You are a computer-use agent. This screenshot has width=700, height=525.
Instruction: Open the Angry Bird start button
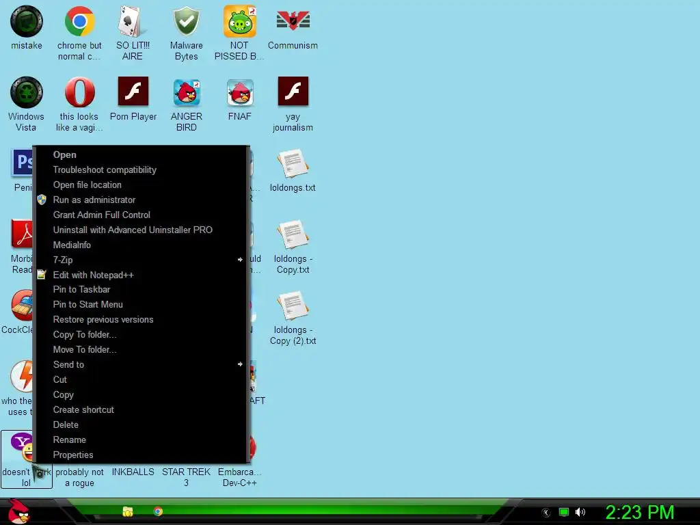[18, 511]
